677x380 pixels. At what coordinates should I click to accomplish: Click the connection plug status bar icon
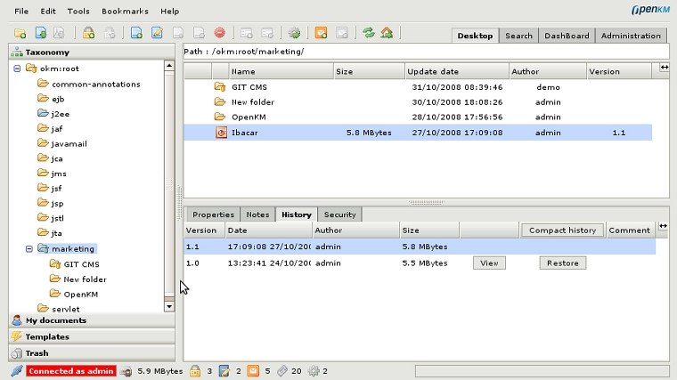pos(17,371)
